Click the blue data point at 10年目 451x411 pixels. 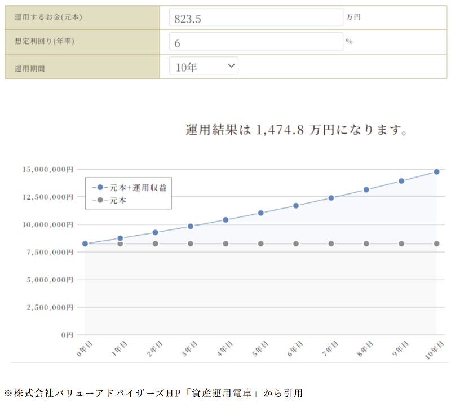pyautogui.click(x=436, y=172)
